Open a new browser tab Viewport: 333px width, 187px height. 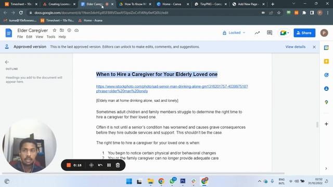click(x=273, y=4)
